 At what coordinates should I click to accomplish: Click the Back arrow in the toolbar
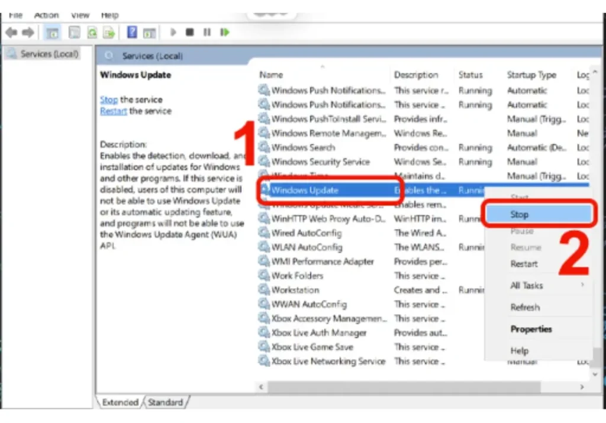pos(12,33)
